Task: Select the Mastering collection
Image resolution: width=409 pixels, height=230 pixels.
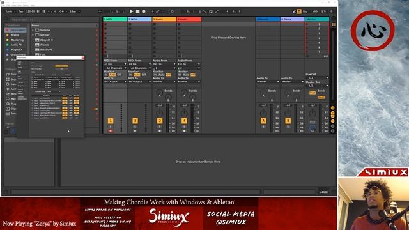Action: click(x=17, y=40)
